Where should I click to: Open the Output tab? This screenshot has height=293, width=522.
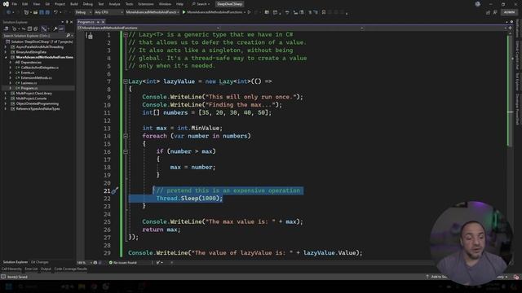(x=46, y=269)
